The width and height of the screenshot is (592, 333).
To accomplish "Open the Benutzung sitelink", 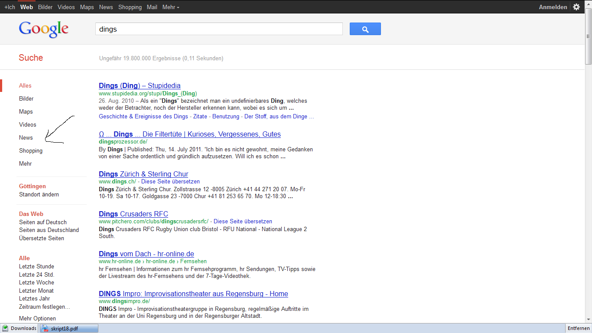I will pyautogui.click(x=225, y=116).
